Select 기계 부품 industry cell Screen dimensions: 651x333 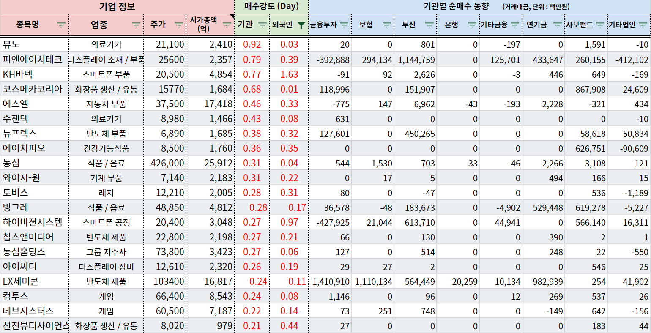[106, 178]
